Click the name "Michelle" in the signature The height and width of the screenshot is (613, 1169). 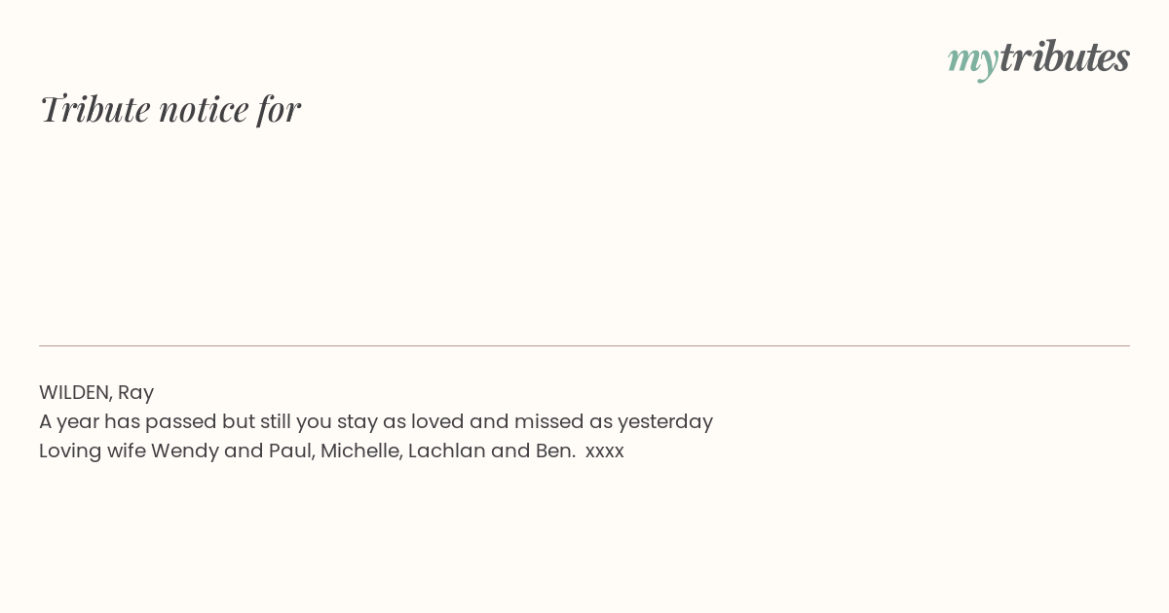[359, 451]
